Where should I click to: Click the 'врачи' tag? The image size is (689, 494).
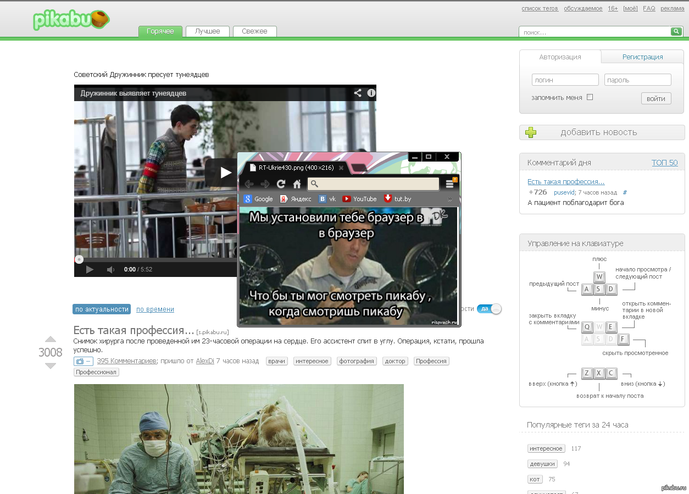[277, 361]
